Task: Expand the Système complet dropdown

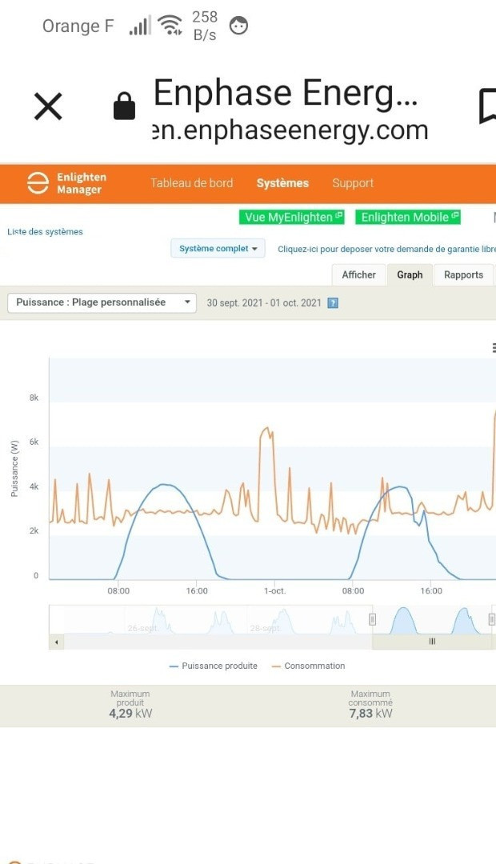Action: [218, 249]
